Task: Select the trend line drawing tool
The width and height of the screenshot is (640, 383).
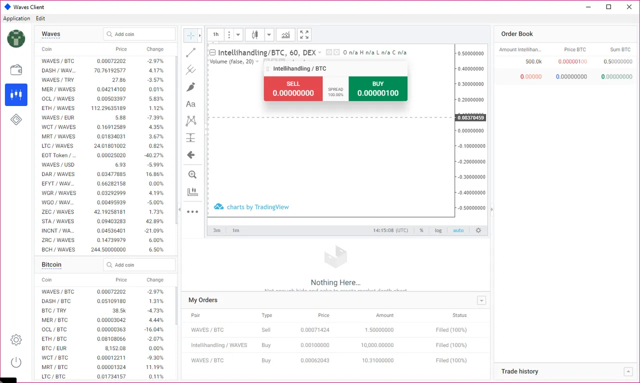Action: (191, 52)
